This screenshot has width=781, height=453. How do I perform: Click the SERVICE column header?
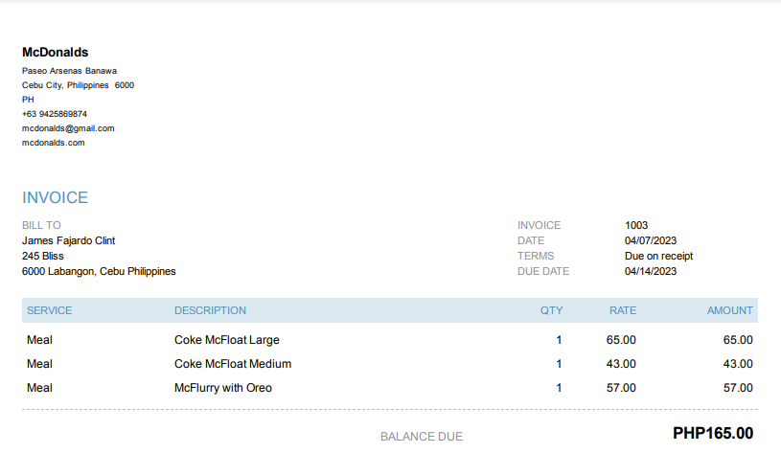click(49, 310)
